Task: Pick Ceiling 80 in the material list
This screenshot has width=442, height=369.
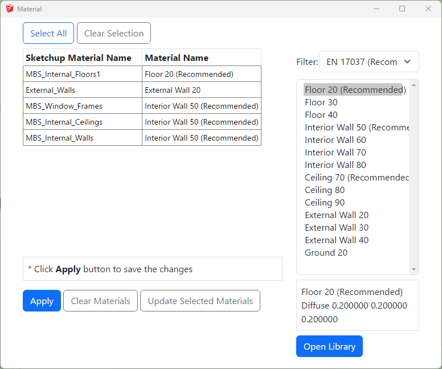Action: [x=325, y=190]
